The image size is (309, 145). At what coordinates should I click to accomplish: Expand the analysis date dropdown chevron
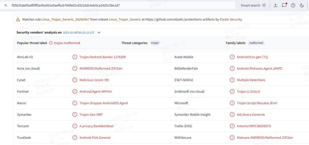click(x=99, y=33)
